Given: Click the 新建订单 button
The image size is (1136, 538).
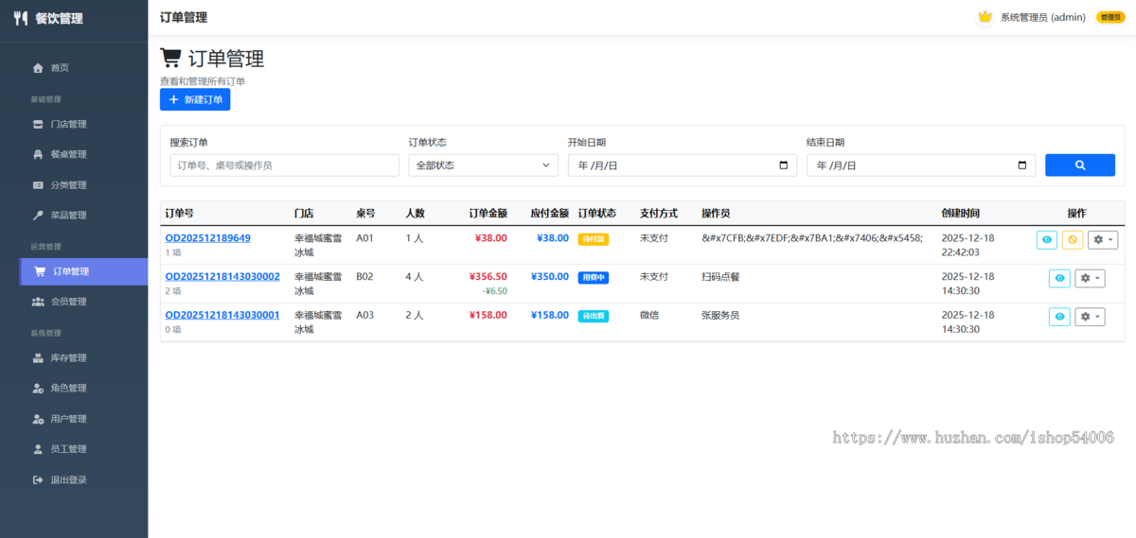Looking at the screenshot, I should (195, 99).
